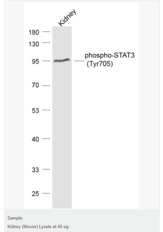Click the tick mark beside 40
163x232 pixels.
[46, 139]
